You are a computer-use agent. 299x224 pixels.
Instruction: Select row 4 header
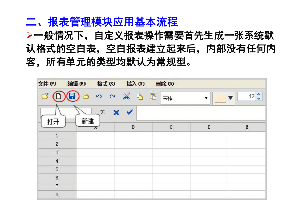click(x=57, y=161)
